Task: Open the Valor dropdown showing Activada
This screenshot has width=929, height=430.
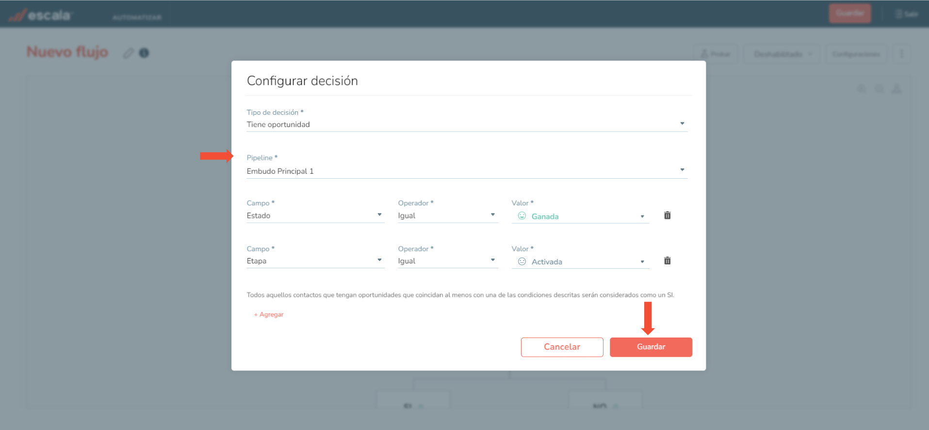Action: (x=580, y=261)
